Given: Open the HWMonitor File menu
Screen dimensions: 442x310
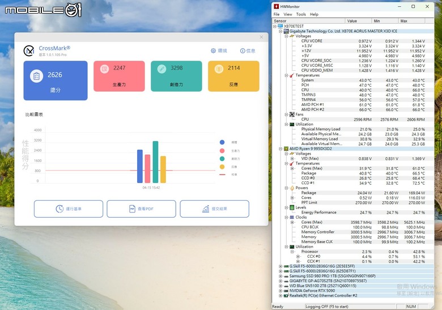Looking at the screenshot, I should [x=277, y=14].
